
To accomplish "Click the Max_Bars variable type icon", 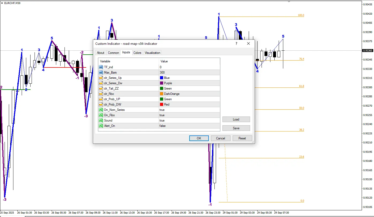I will point(101,73).
